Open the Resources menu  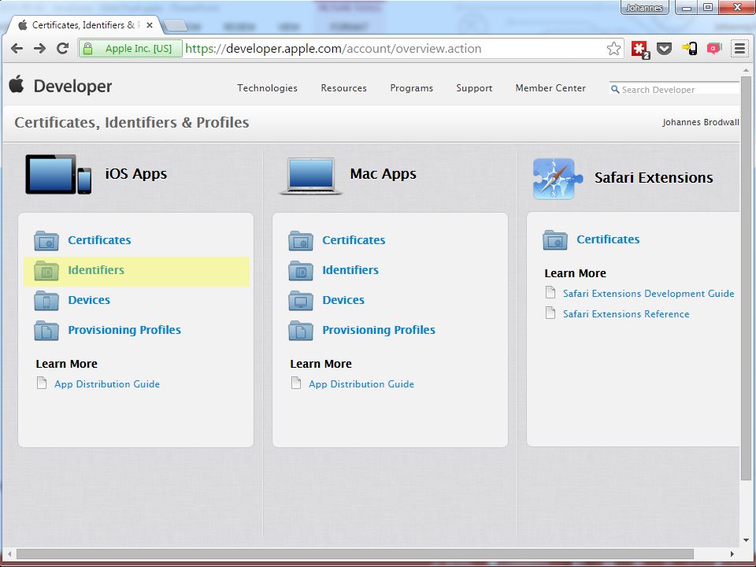(344, 87)
